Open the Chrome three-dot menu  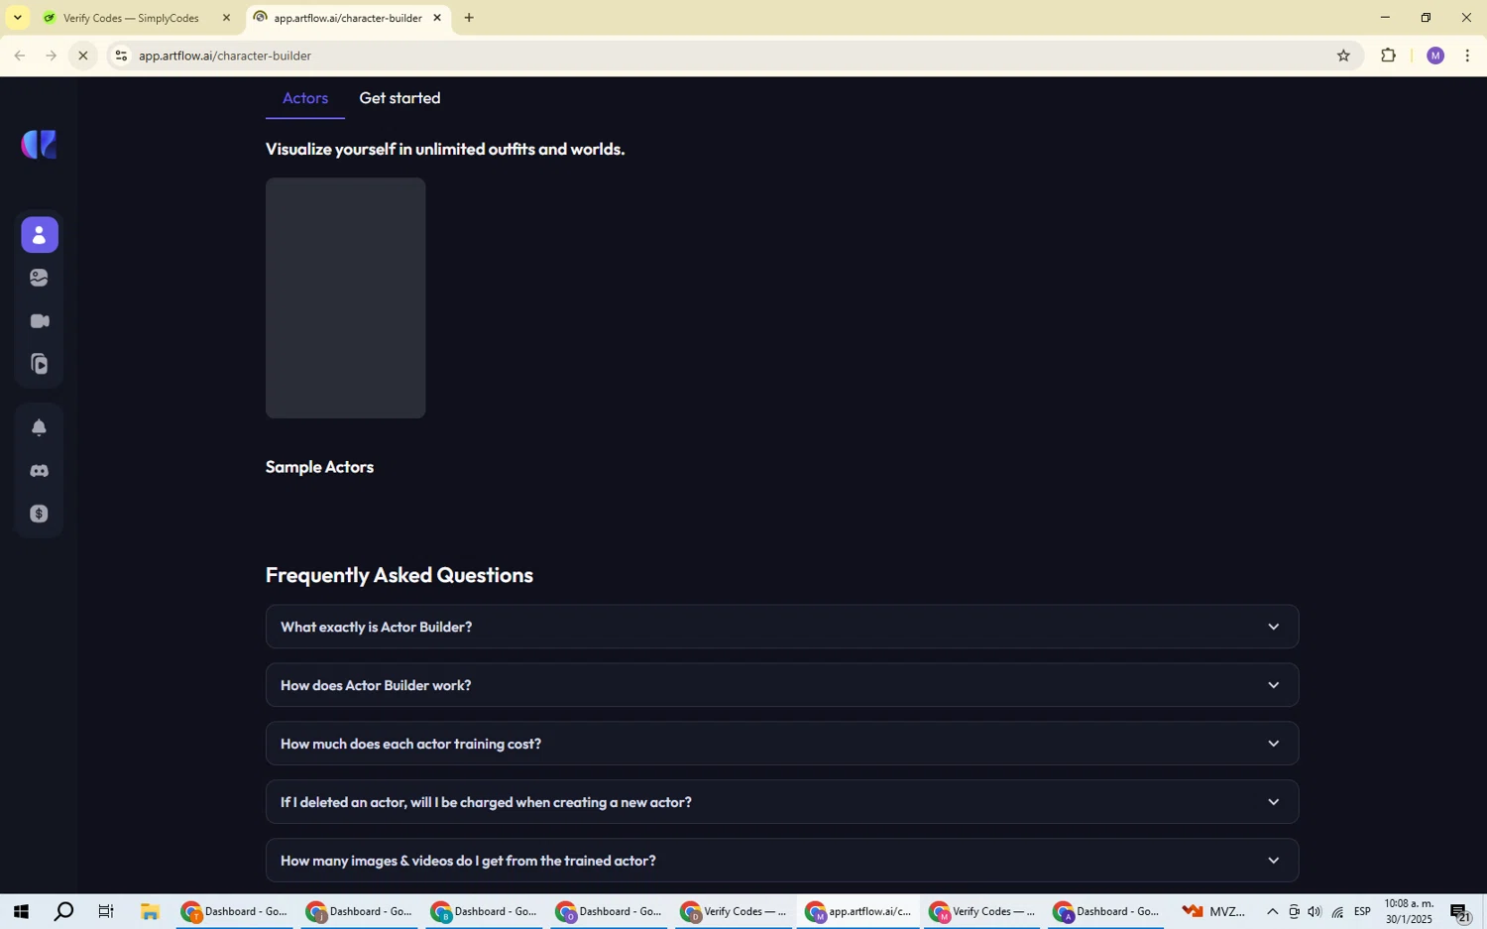tap(1468, 56)
